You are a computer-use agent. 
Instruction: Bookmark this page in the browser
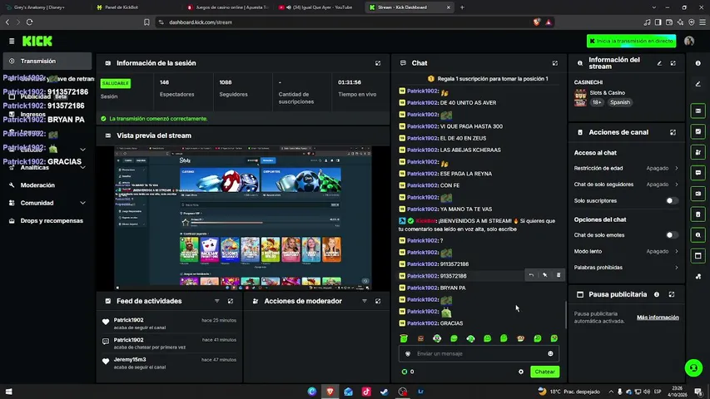click(146, 22)
